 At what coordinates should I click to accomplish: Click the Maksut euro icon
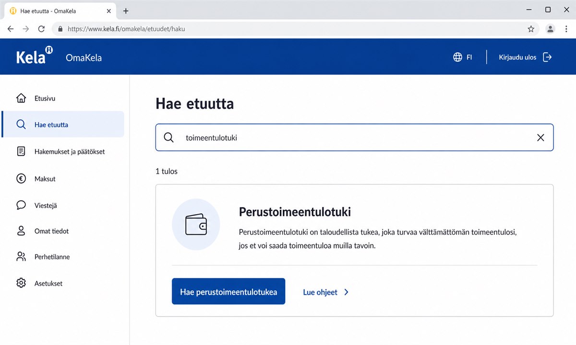pos(21,179)
